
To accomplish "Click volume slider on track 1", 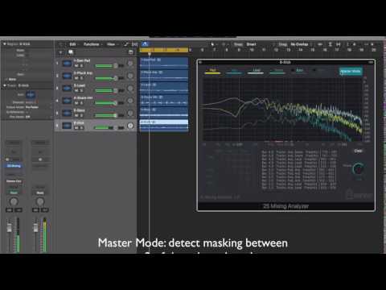I will (x=106, y=66).
